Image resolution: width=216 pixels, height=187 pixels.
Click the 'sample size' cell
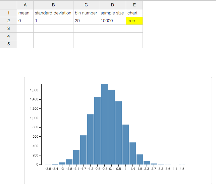pos(112,13)
